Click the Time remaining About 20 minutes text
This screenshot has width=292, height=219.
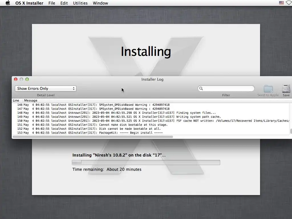pyautogui.click(x=107, y=169)
